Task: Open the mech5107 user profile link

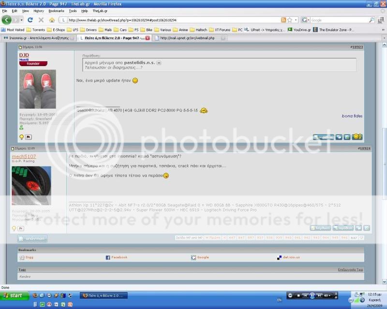Action: [24, 156]
